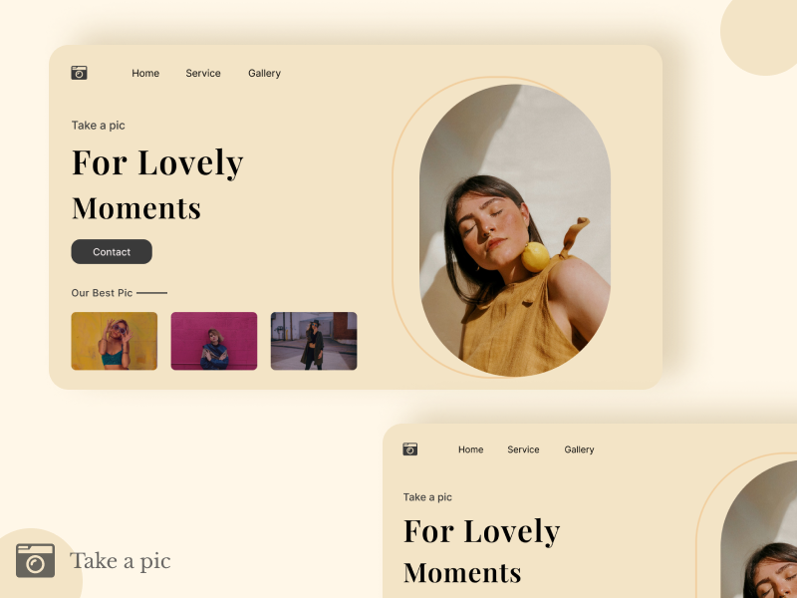Viewport: 797px width, 598px height.
Task: Click the beige decorative circle at top right
Action: click(x=759, y=34)
